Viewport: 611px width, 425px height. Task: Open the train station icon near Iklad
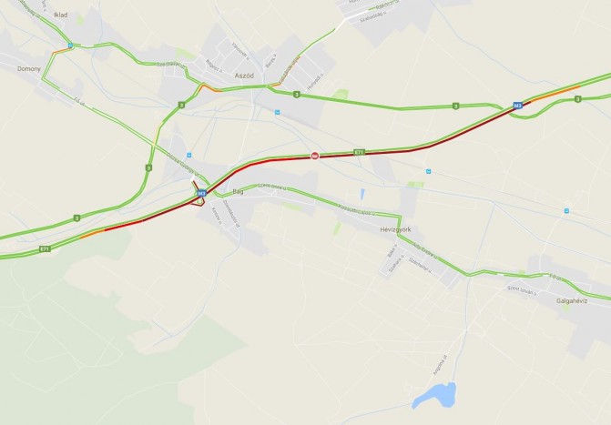(70, 46)
